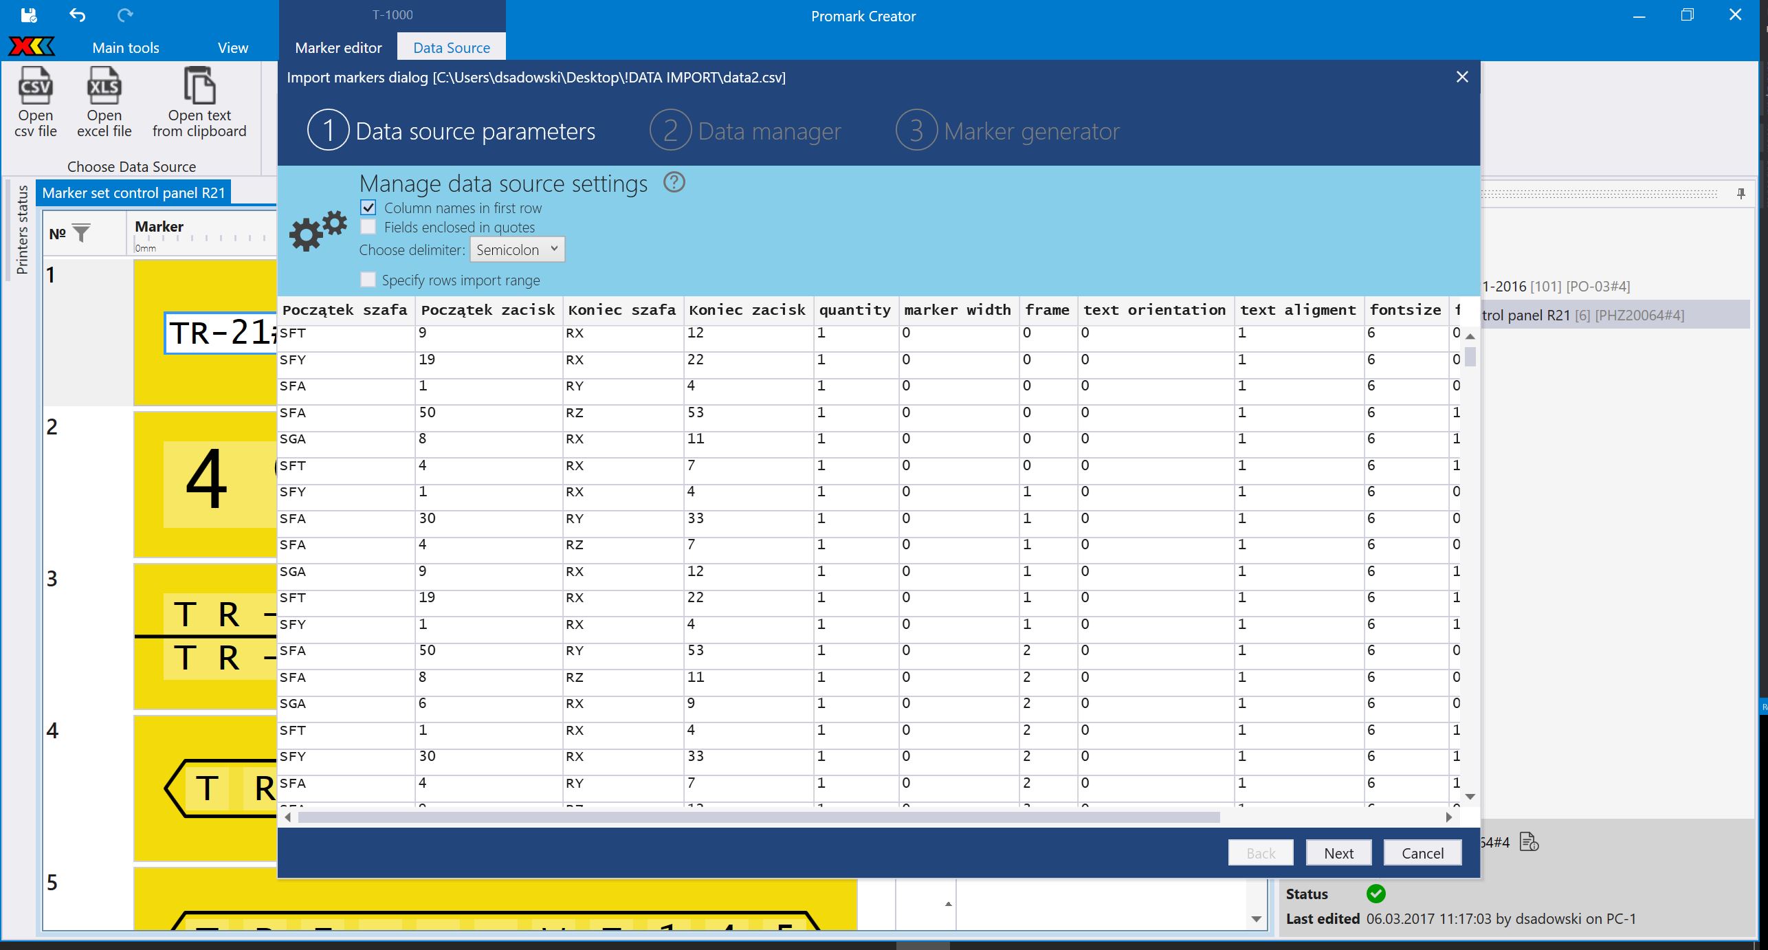Click the redo arrow icon
1768x950 pixels.
click(x=125, y=15)
